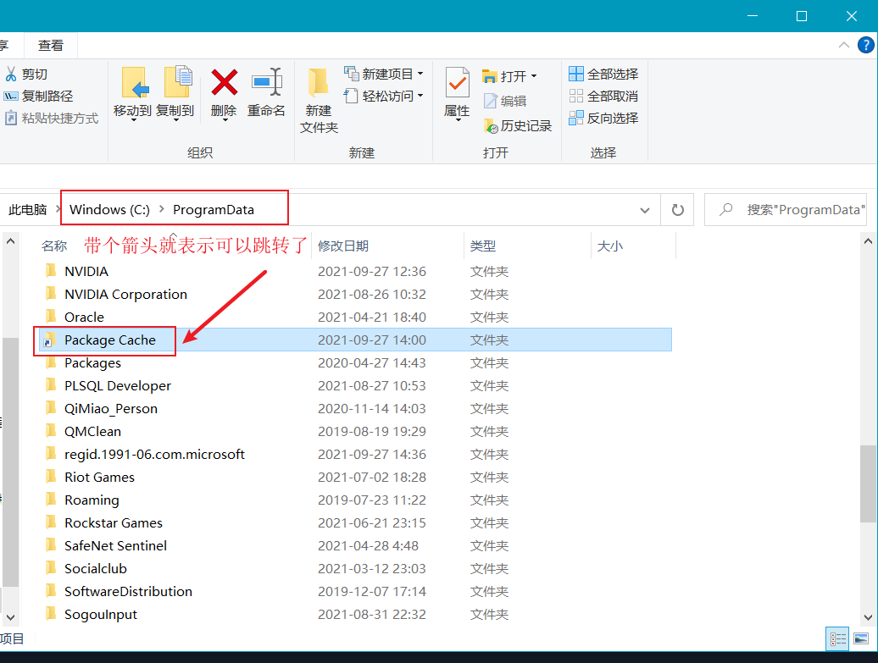Select the NVIDIA Corporation folder

(x=125, y=295)
